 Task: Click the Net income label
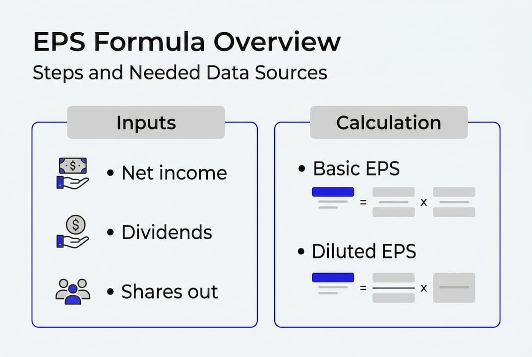(174, 173)
